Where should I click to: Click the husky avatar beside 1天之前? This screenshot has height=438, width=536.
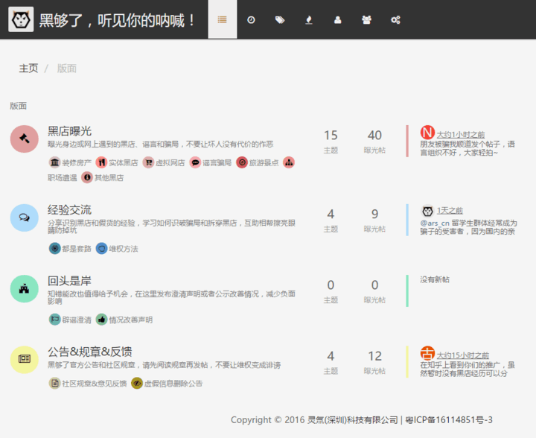(x=427, y=211)
